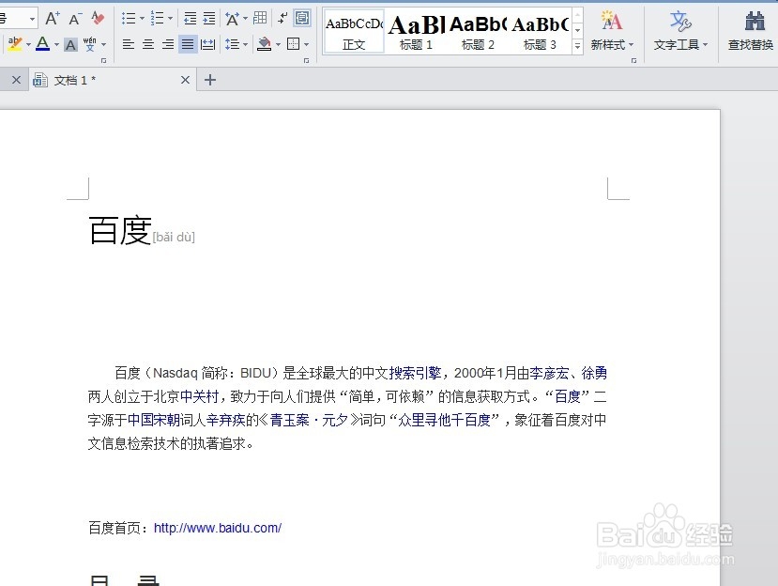The width and height of the screenshot is (778, 586).
Task: Open Chinese text layout (A with arrows) tool
Action: coord(232,19)
